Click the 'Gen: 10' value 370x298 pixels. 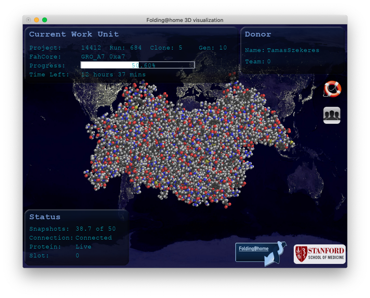point(213,48)
